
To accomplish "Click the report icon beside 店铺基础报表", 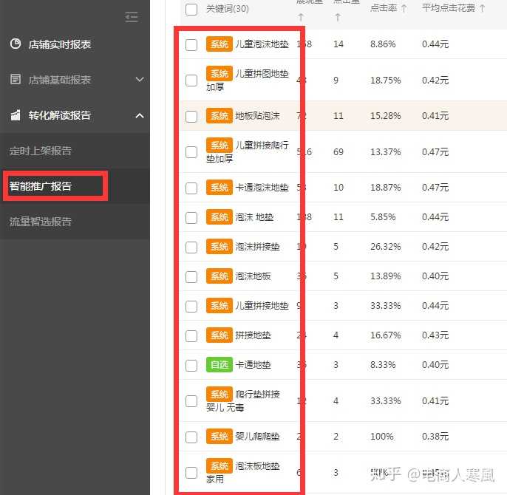I will [x=16, y=79].
